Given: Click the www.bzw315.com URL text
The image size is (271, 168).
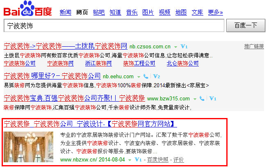Looking at the screenshot, I should [x=169, y=99].
